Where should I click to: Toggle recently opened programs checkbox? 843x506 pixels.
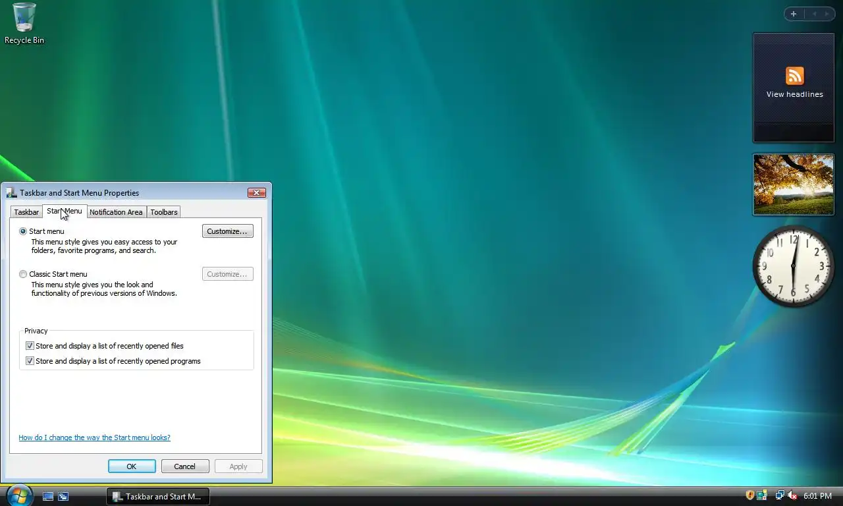pyautogui.click(x=30, y=361)
